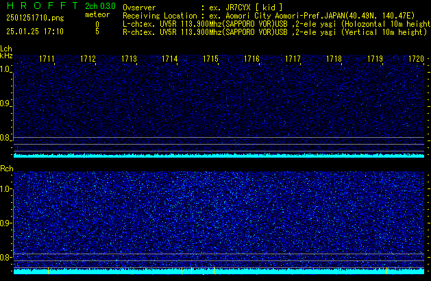Select the 1713 time tick label
Screen dimensions: 431x281
(x=129, y=59)
